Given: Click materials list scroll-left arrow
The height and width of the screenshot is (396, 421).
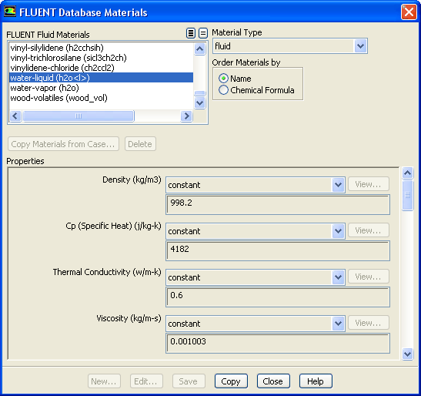Looking at the screenshot, I should click(x=15, y=116).
